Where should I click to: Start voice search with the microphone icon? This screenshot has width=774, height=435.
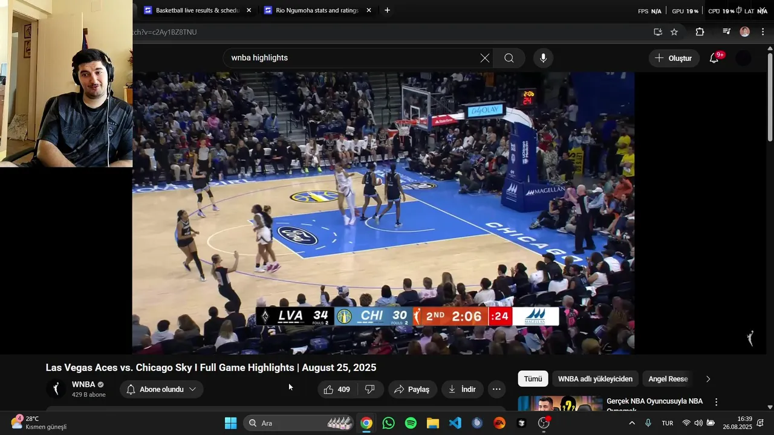[543, 58]
